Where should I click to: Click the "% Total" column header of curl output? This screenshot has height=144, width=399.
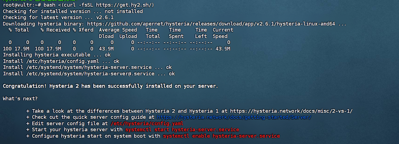[19, 30]
